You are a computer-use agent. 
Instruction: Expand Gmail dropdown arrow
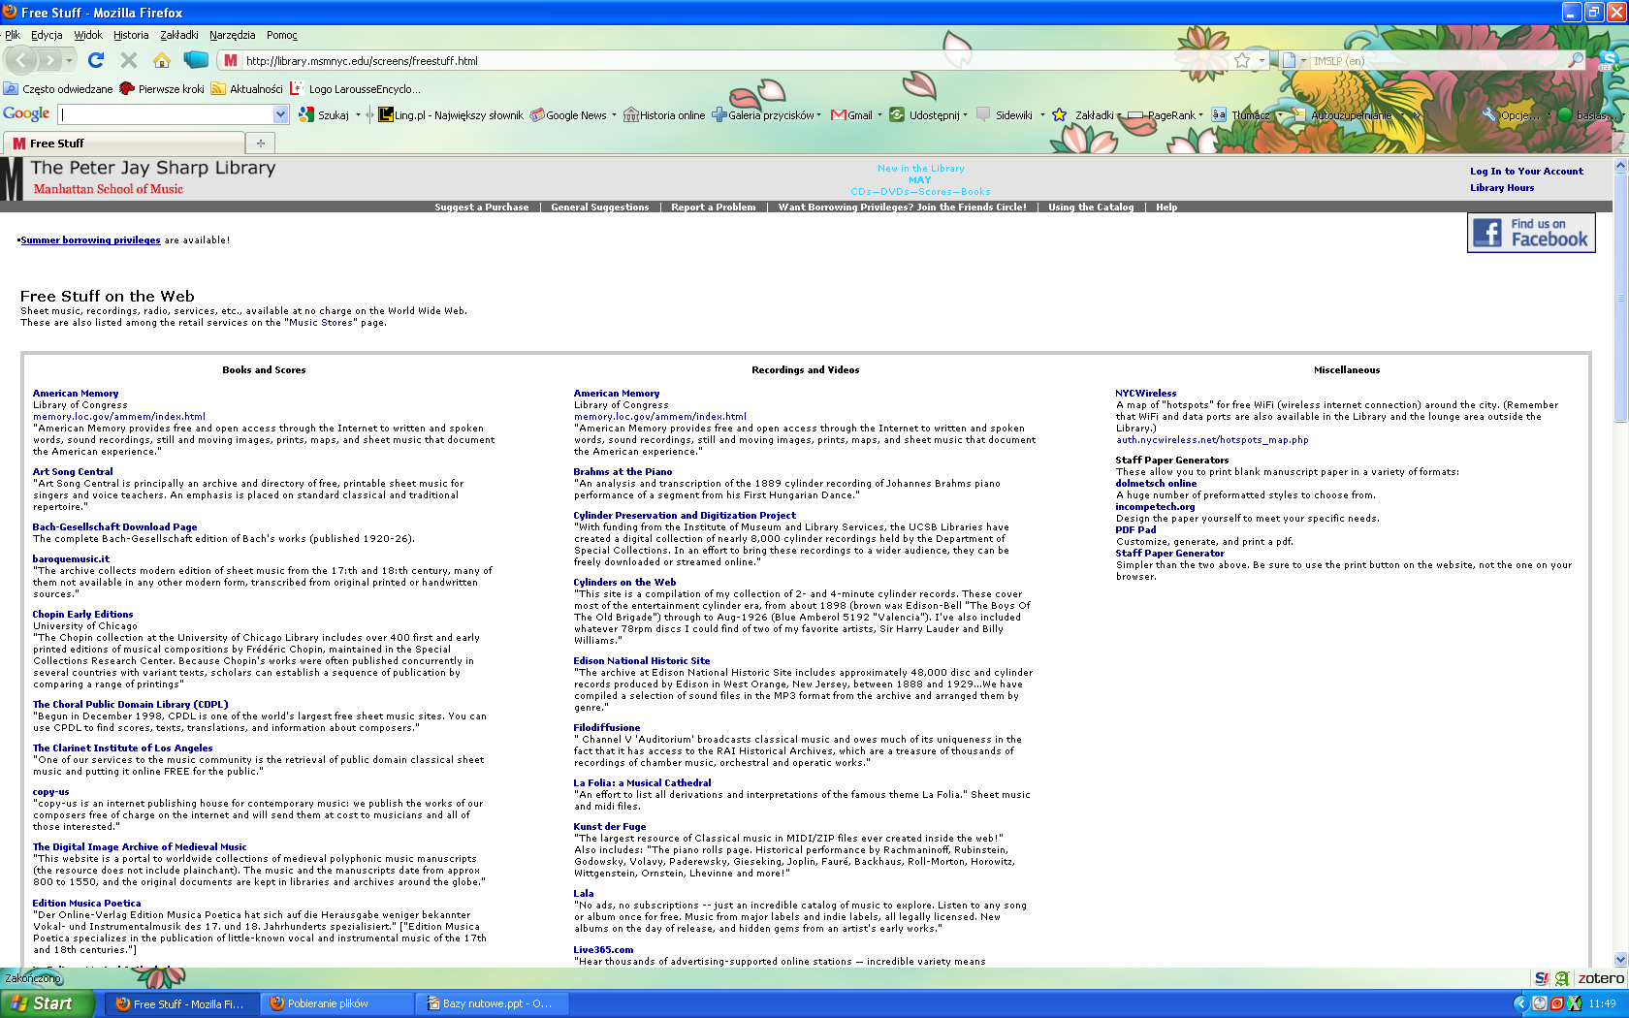click(879, 114)
